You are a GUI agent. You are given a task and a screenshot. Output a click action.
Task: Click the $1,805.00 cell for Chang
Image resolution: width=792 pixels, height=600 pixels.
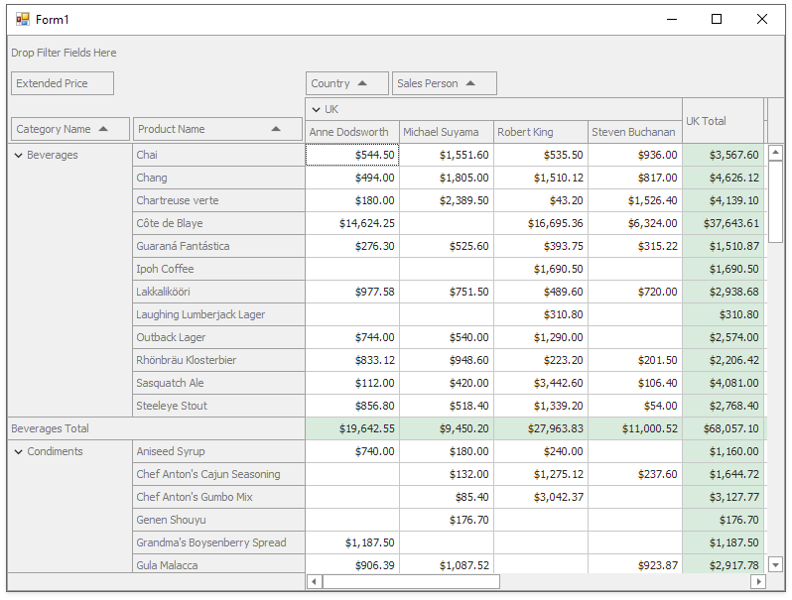point(447,178)
